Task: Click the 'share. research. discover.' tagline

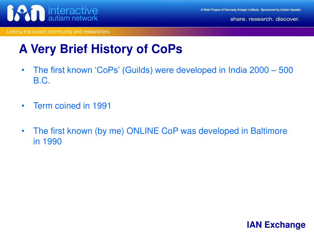Action: click(265, 19)
